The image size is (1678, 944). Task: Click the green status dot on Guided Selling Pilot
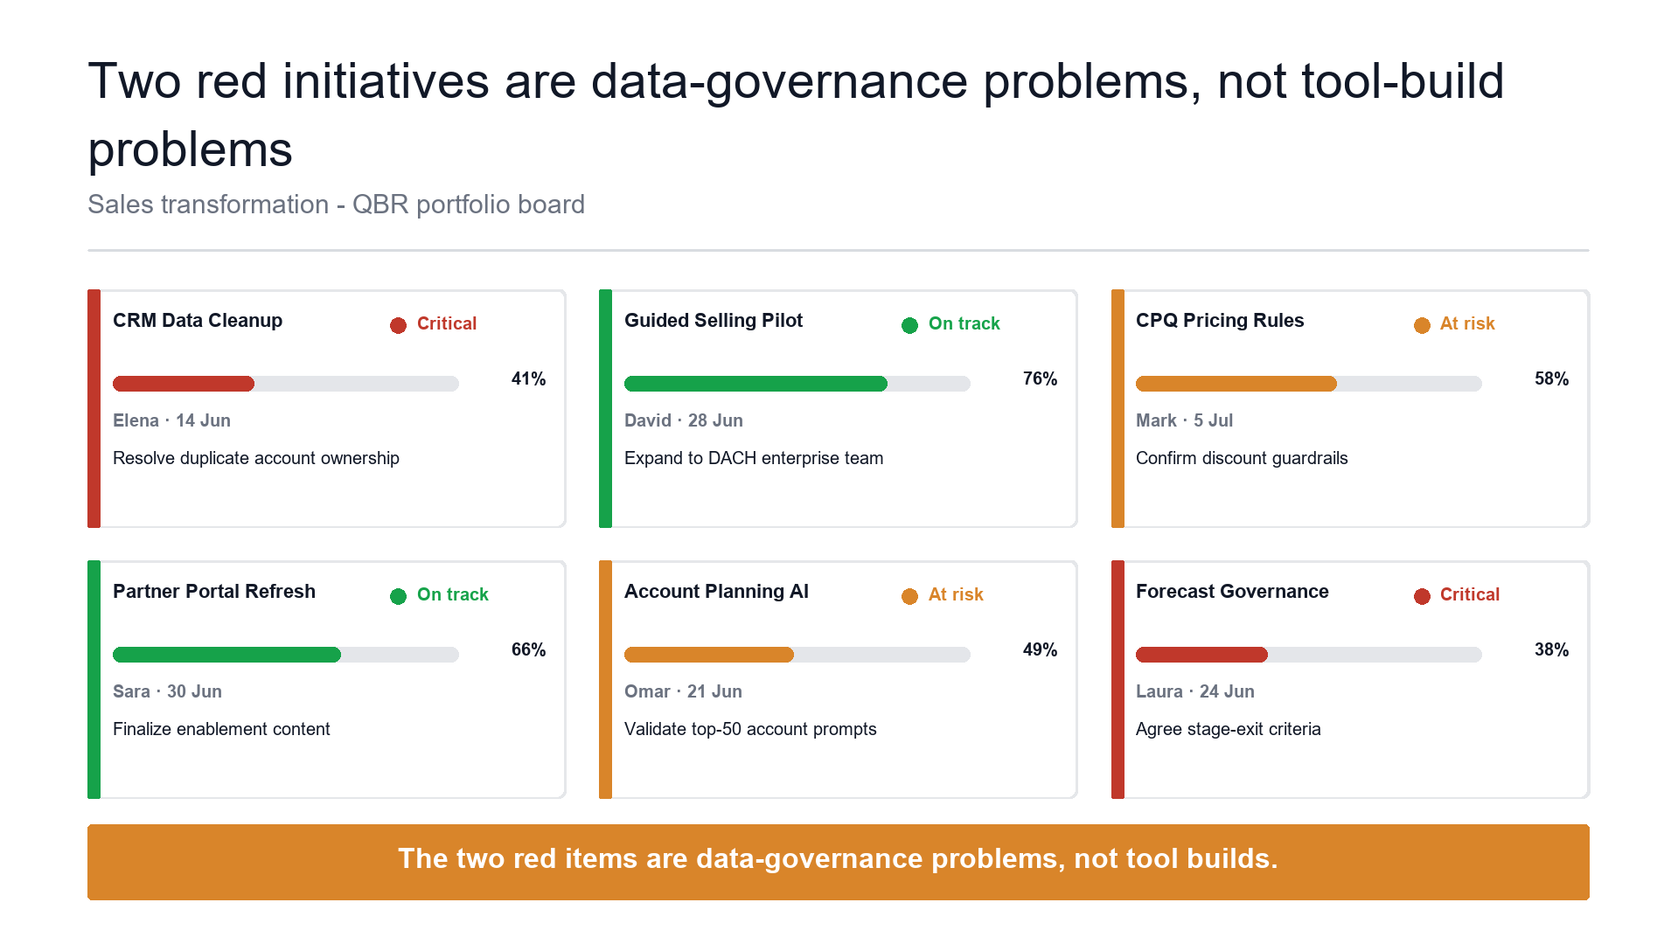coord(909,325)
